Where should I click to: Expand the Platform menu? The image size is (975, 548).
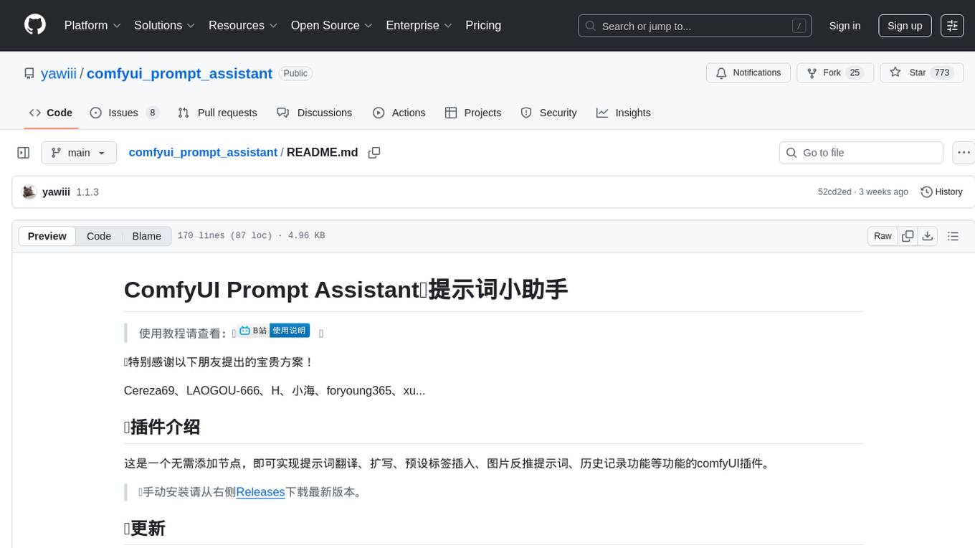click(x=92, y=25)
